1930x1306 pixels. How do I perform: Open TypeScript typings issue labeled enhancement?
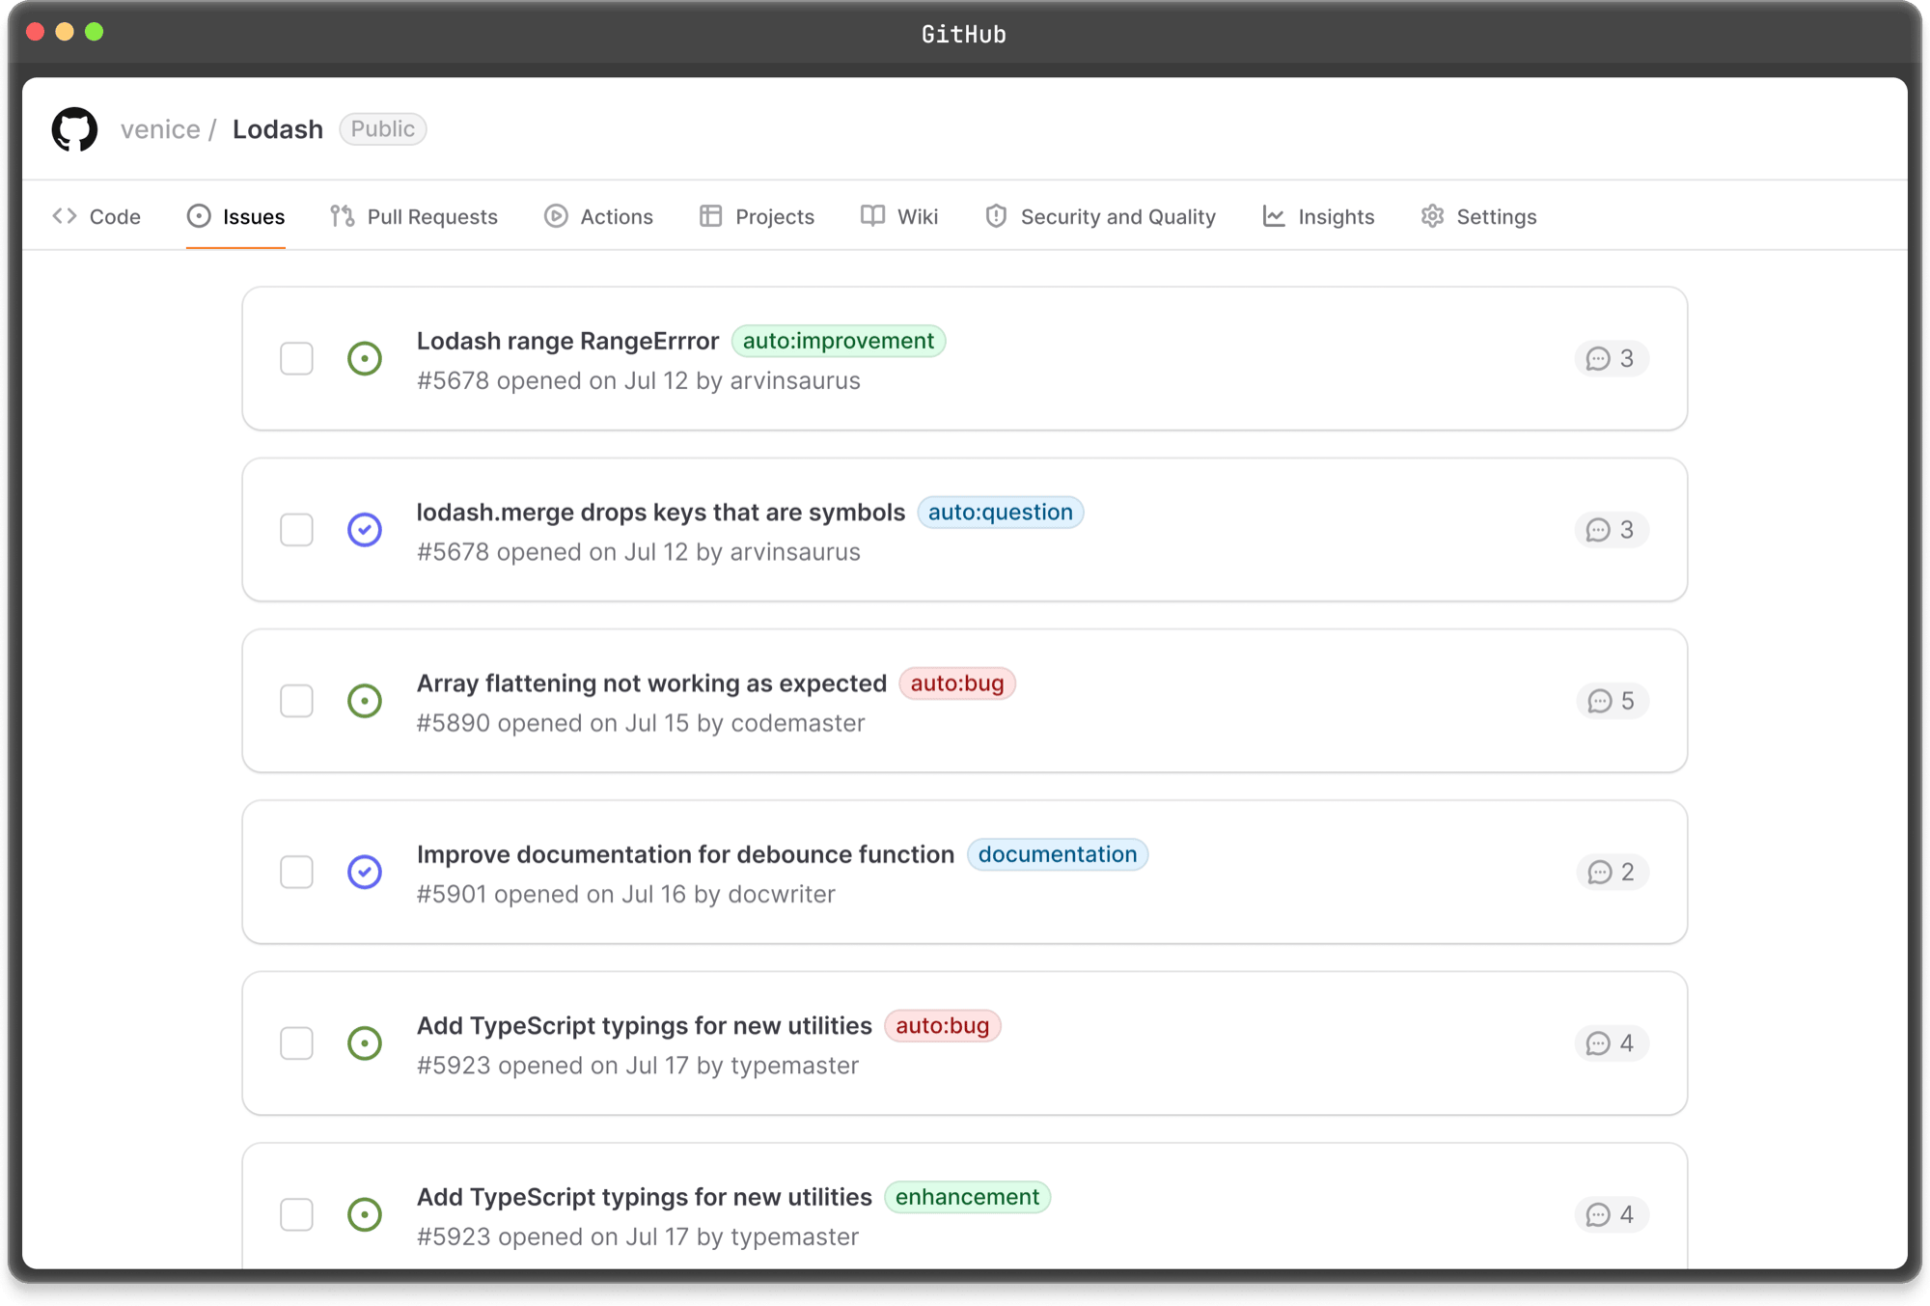645,1197
